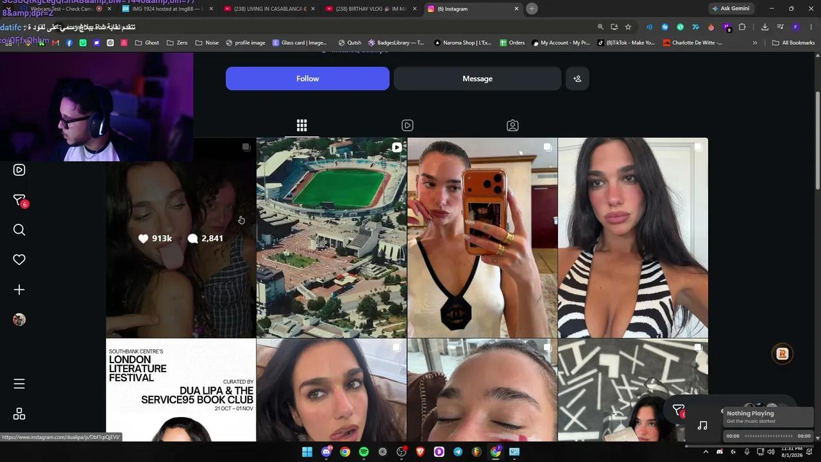Open Discord from the taskbar
This screenshot has width=821, height=462.
point(326,452)
